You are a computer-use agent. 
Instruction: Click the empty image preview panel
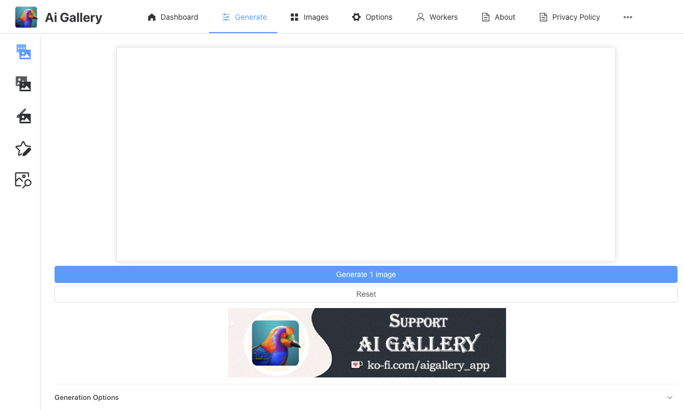tap(366, 154)
